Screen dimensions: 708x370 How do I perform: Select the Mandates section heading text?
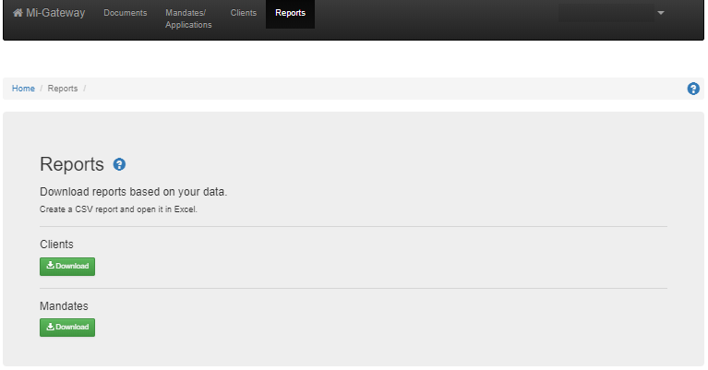[64, 306]
